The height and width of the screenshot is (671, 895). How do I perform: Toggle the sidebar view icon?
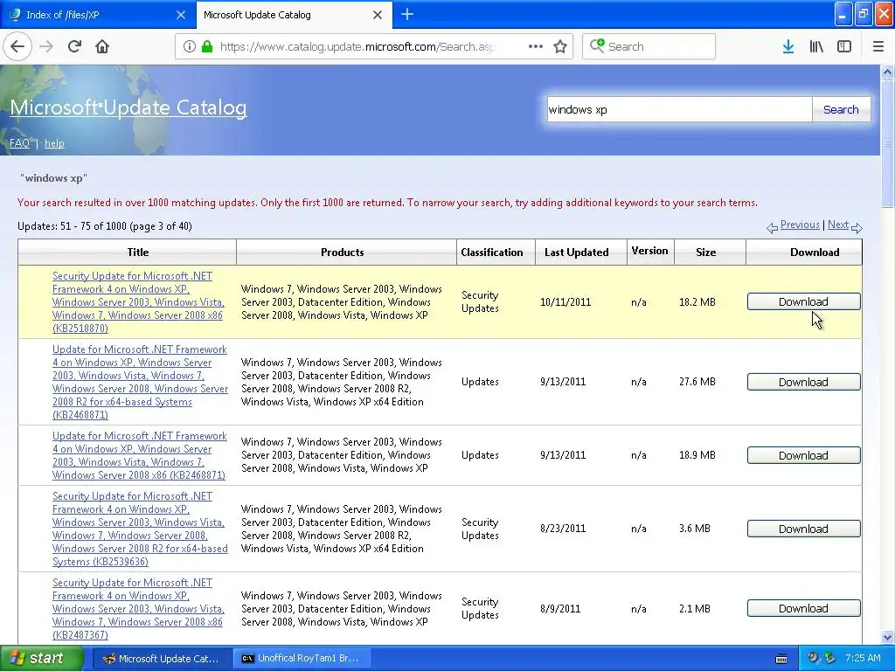[x=844, y=47]
